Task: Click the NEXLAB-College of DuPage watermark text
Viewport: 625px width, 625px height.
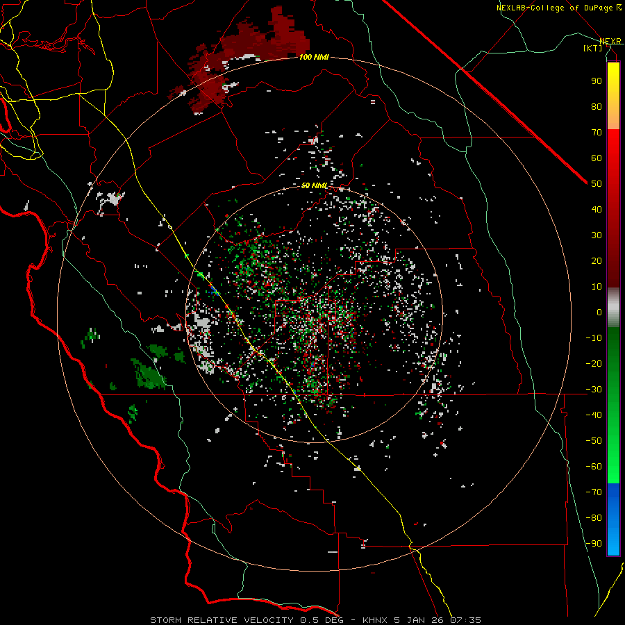Action: pyautogui.click(x=558, y=8)
